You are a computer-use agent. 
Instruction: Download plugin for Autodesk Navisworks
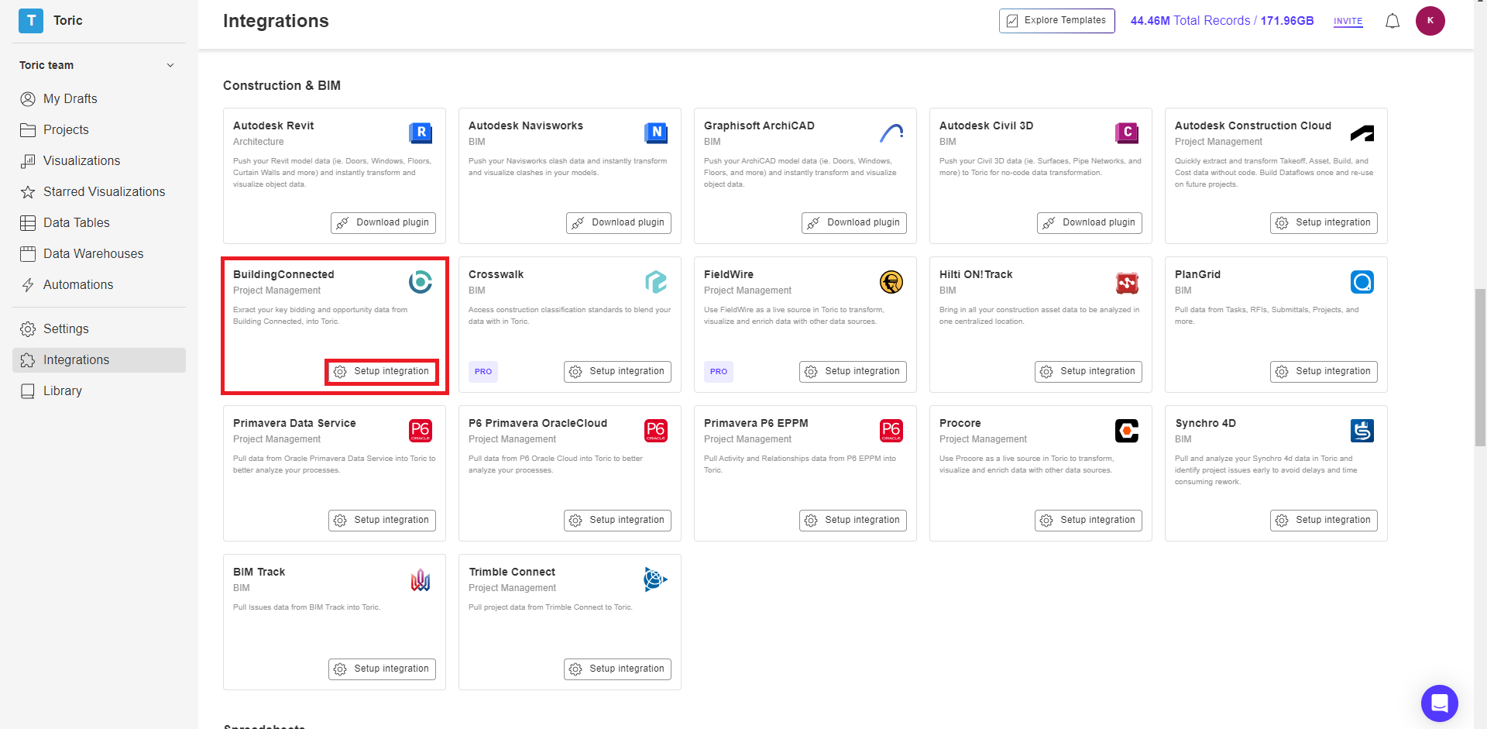point(619,222)
